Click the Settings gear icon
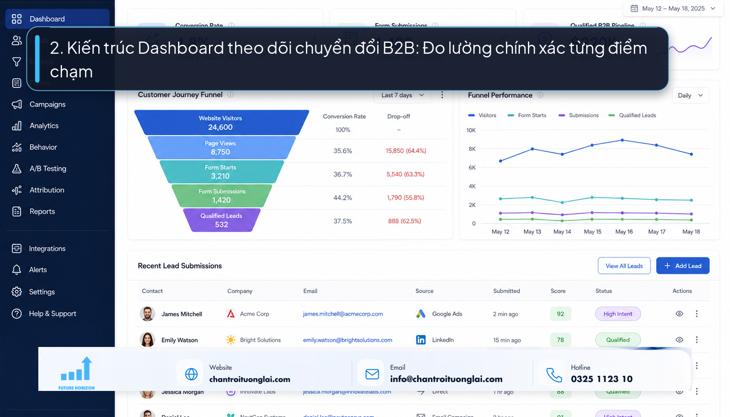The image size is (730, 417). [x=17, y=292]
